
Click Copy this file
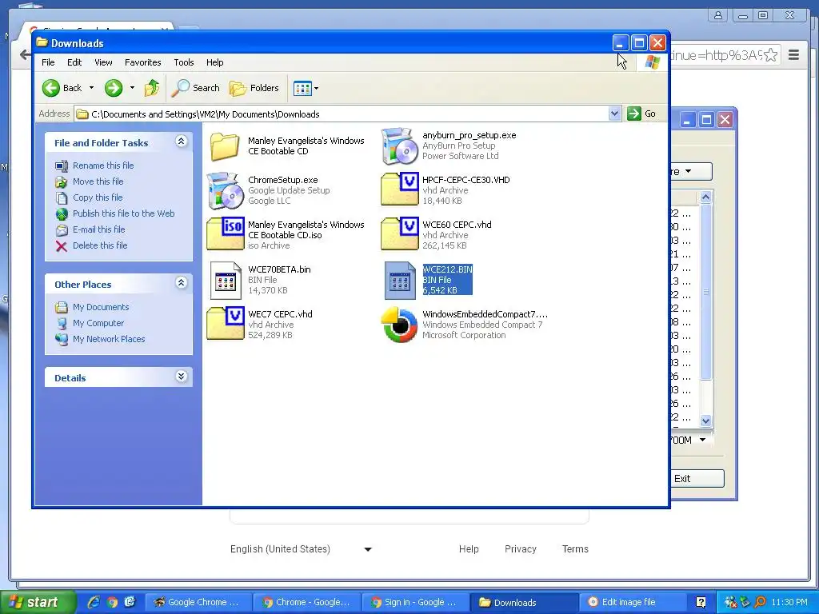click(97, 197)
